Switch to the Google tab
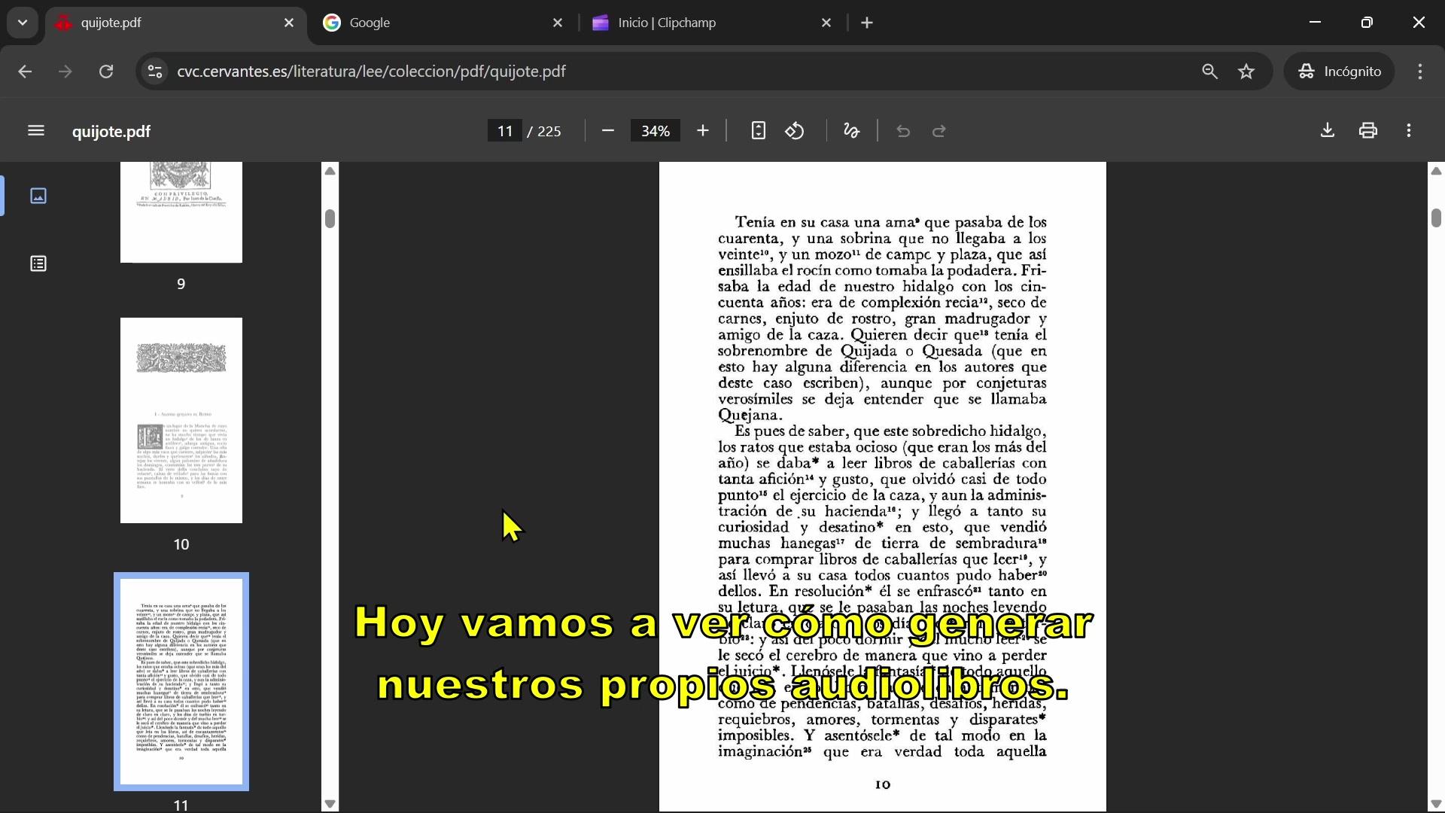1445x813 pixels. coord(440,23)
